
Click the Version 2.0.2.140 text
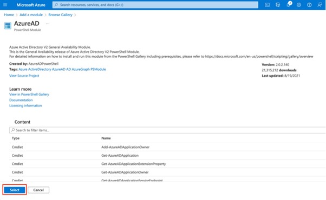coord(276,64)
